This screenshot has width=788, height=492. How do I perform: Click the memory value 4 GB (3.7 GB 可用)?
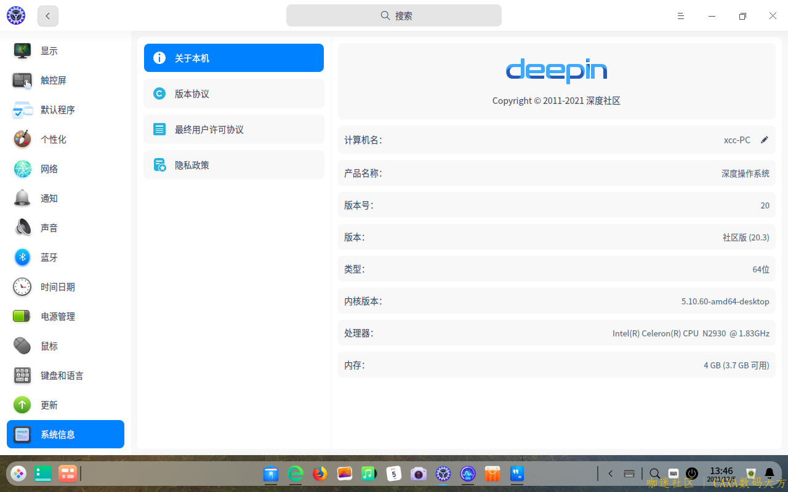[x=737, y=365]
